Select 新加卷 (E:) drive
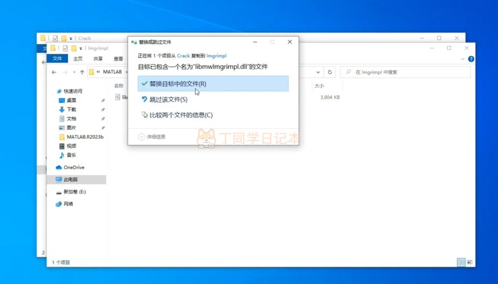 pyautogui.click(x=74, y=192)
